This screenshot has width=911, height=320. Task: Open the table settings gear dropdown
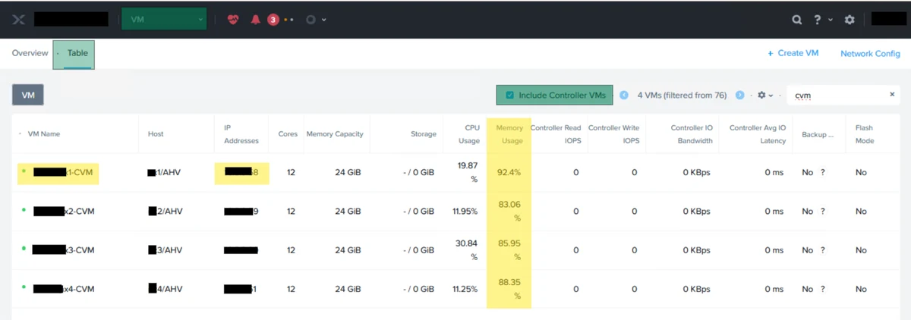point(765,96)
